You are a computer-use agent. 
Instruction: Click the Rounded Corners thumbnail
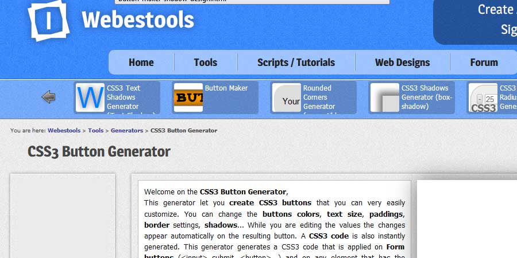click(x=287, y=97)
